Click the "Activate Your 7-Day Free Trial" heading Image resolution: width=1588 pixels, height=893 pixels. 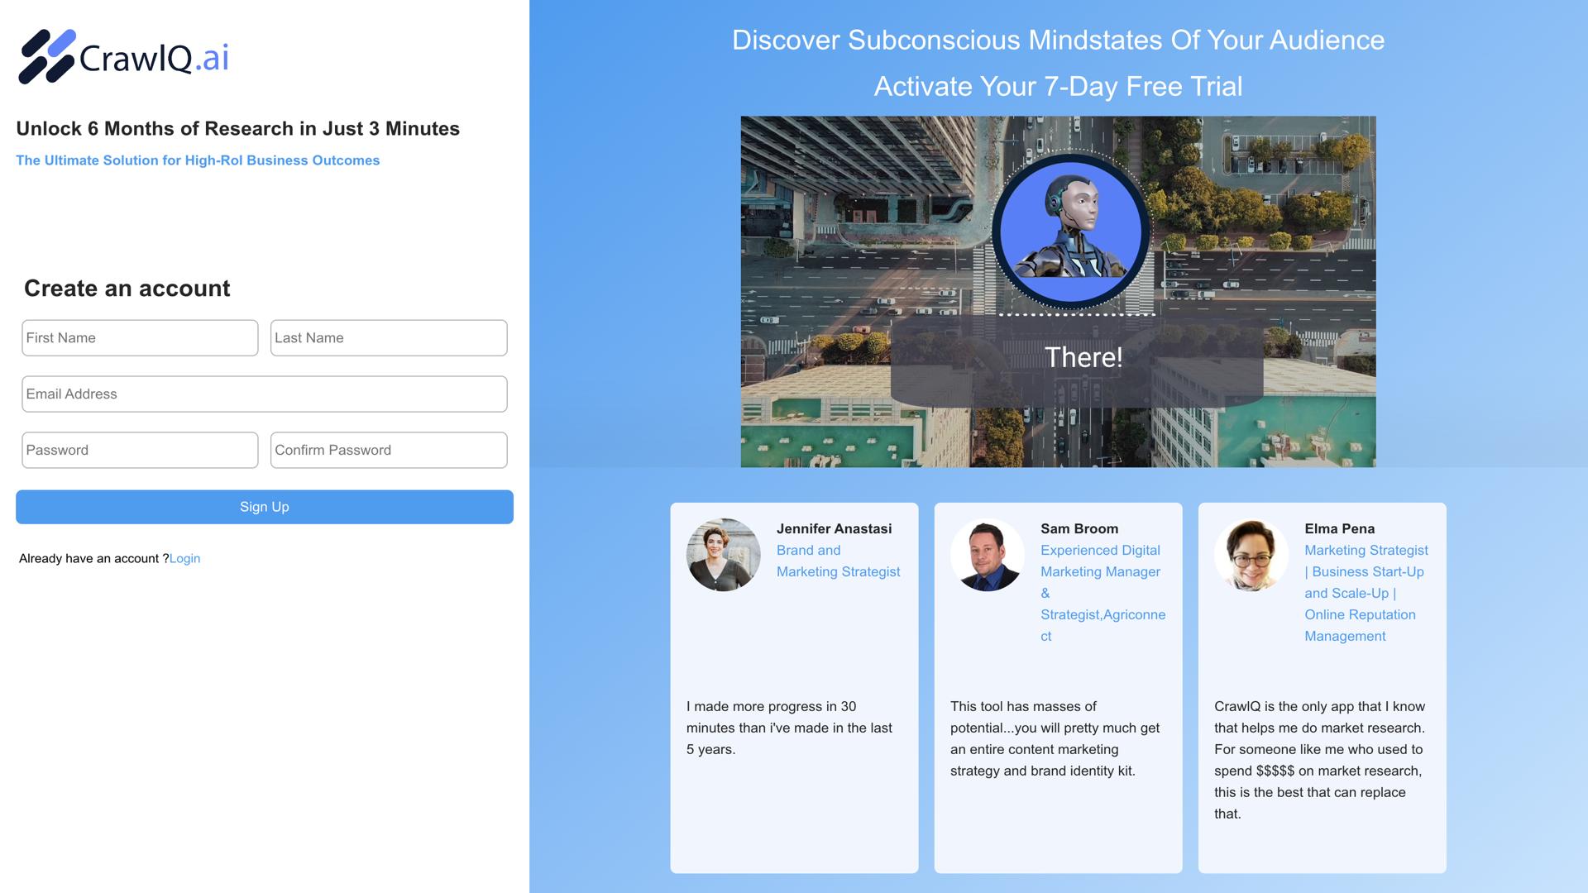[x=1058, y=87]
